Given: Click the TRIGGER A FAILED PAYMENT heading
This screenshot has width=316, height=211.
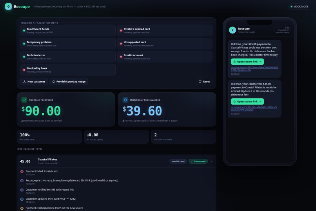Looking at the screenshot, I should click(39, 23).
